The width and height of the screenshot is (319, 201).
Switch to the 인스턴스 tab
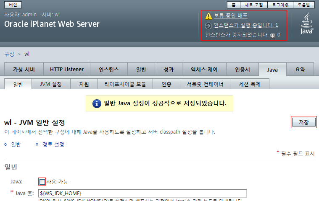[109, 69]
